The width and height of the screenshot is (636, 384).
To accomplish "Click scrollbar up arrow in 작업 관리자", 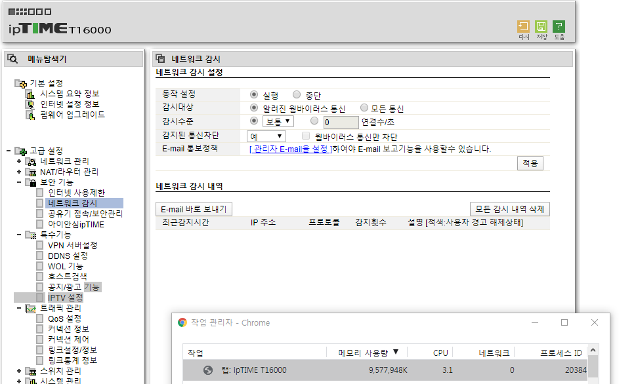I will [593, 350].
